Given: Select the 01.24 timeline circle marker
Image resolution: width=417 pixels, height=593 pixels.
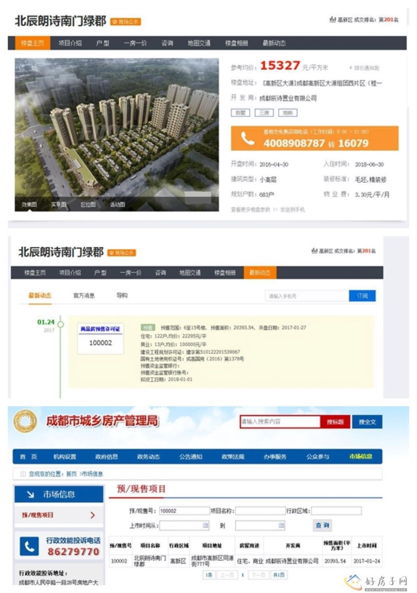Looking at the screenshot, I should [x=60, y=324].
